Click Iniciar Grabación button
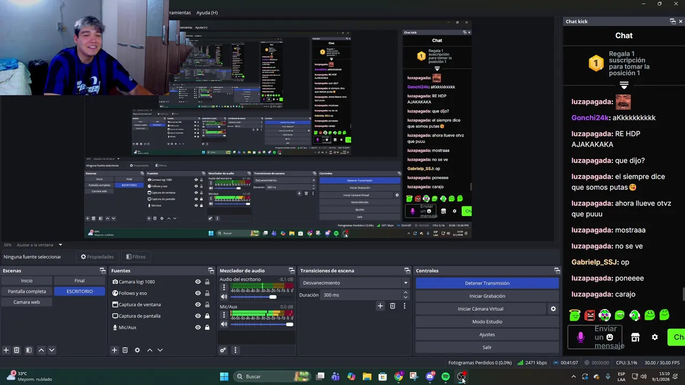Viewport: 685px width, 385px height. (x=487, y=296)
